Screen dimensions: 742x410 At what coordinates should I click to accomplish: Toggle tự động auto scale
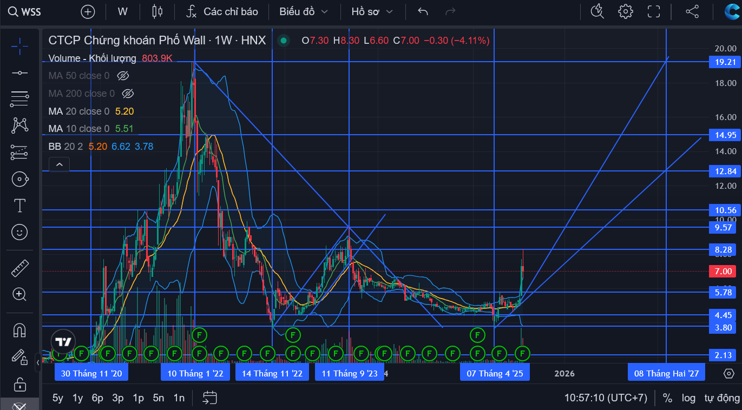[721, 398]
